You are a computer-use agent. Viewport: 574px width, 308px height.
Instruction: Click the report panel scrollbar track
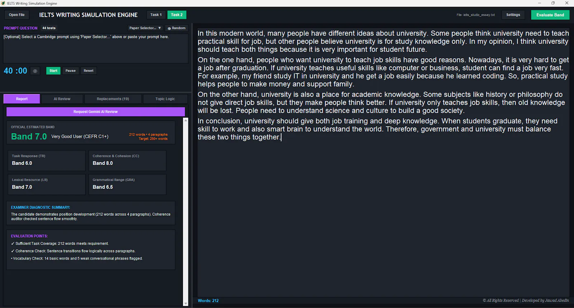pyautogui.click(x=186, y=212)
